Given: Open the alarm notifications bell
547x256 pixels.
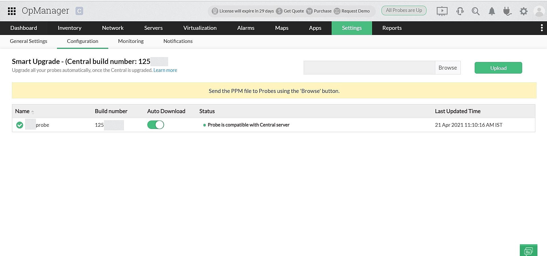Looking at the screenshot, I should (492, 11).
